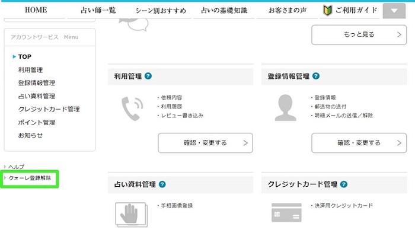Select クレジットカード管理 in sidebar menu
The image size is (415, 236).
49,109
